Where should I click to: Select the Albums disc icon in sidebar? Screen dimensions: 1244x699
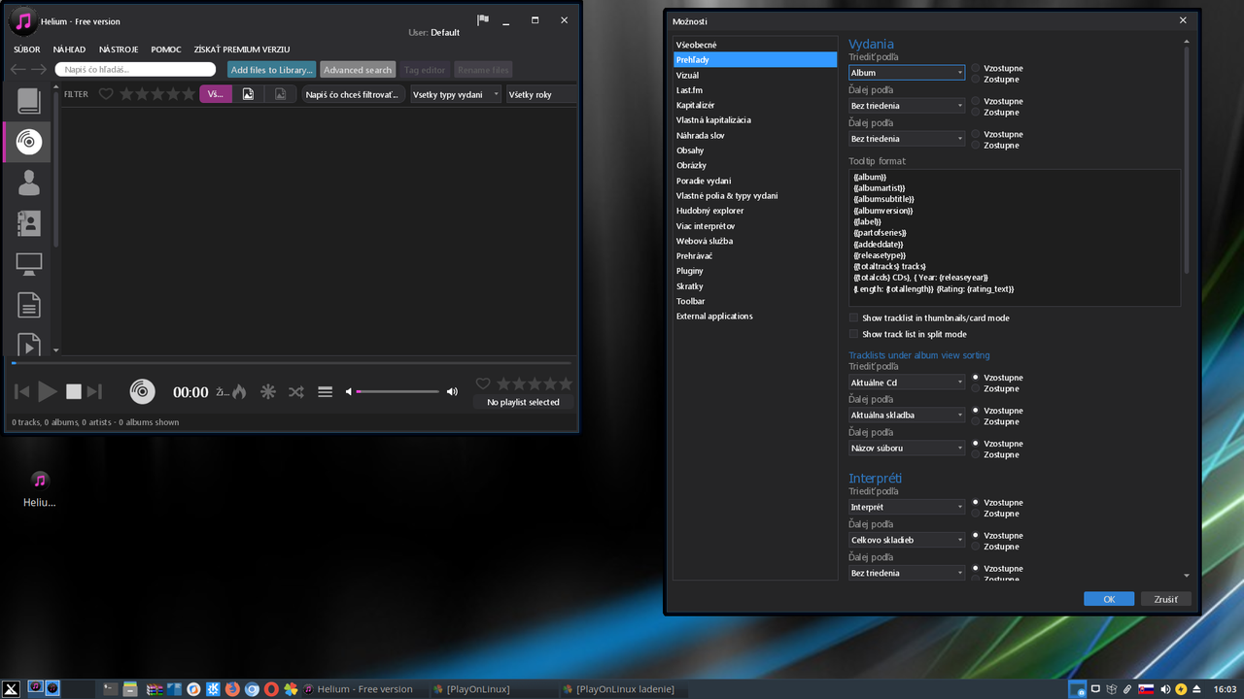coord(29,142)
